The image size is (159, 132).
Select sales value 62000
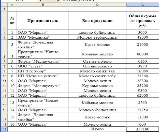142,95
